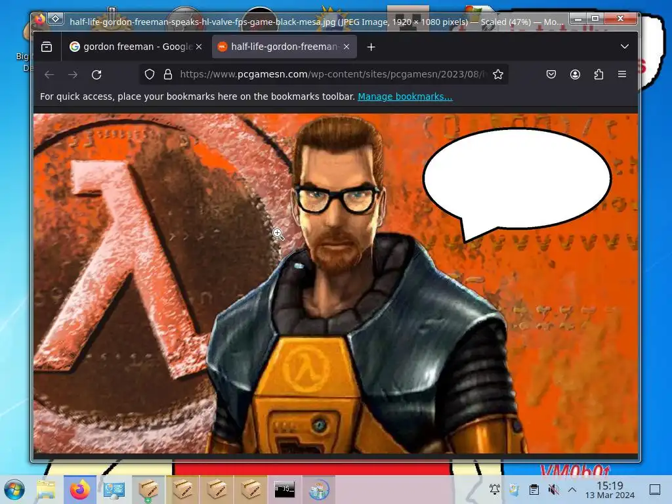The height and width of the screenshot is (504, 672).
Task: Zoom into the Gordon Freeman image
Action: coord(335,283)
